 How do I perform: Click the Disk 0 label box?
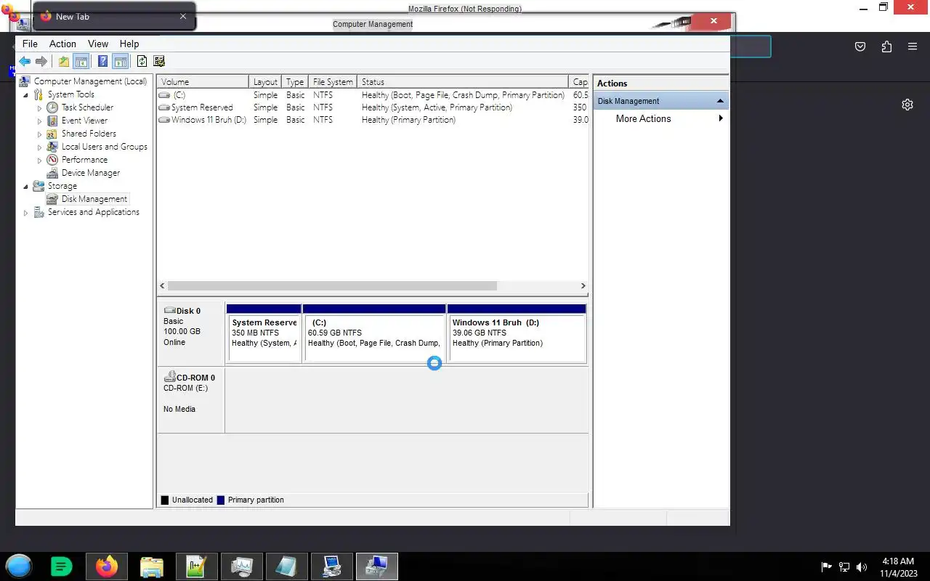191,334
